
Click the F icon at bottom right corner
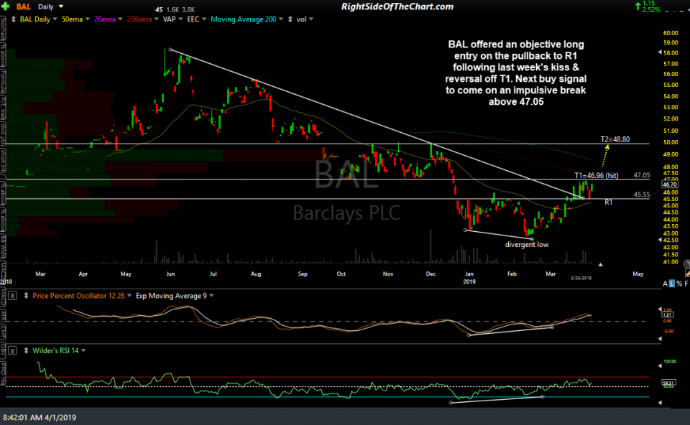686,284
